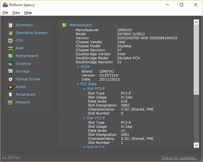Open the Operating System section
This screenshot has width=203, height=162.
coord(31,33)
